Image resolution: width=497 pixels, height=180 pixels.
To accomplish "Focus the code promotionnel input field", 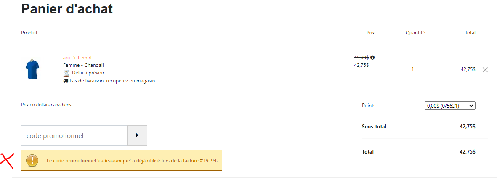I will [74, 136].
